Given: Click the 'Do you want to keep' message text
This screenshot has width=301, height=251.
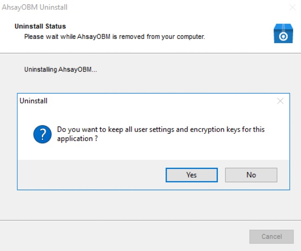Looking at the screenshot, I should [161, 134].
